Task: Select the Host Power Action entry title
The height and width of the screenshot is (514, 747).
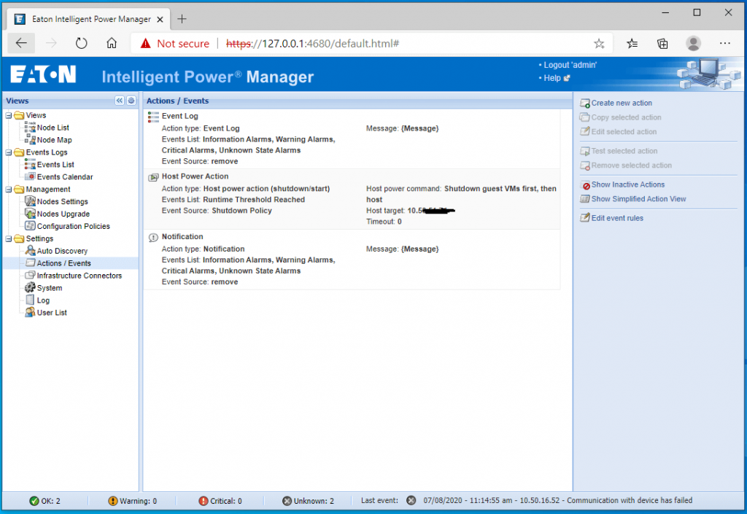Action: click(x=195, y=176)
